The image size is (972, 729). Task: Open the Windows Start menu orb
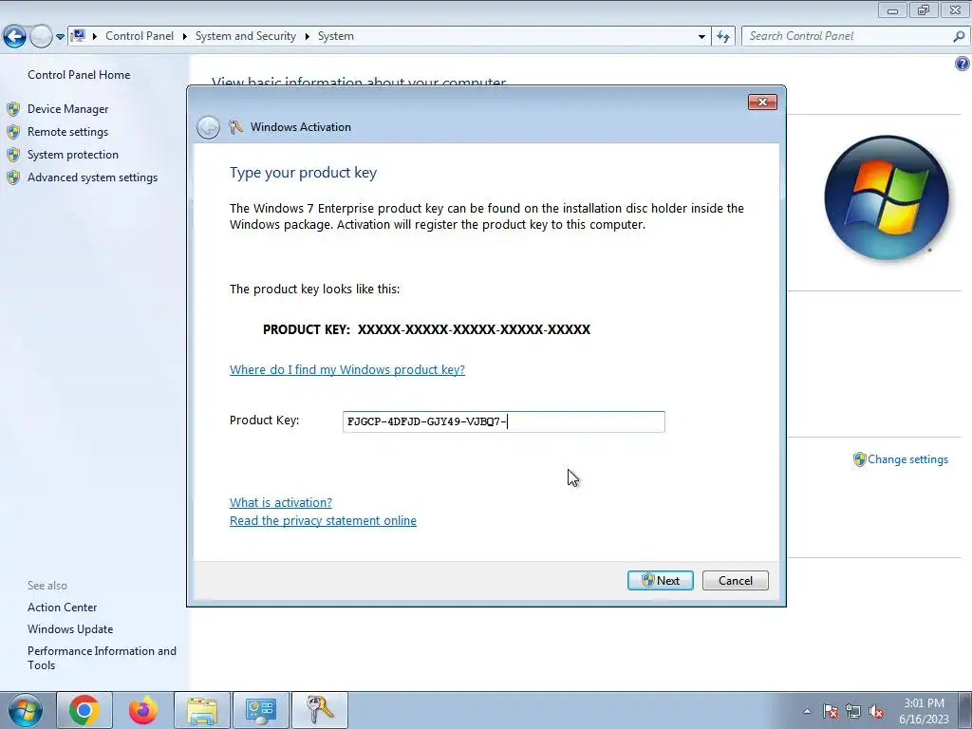[26, 710]
